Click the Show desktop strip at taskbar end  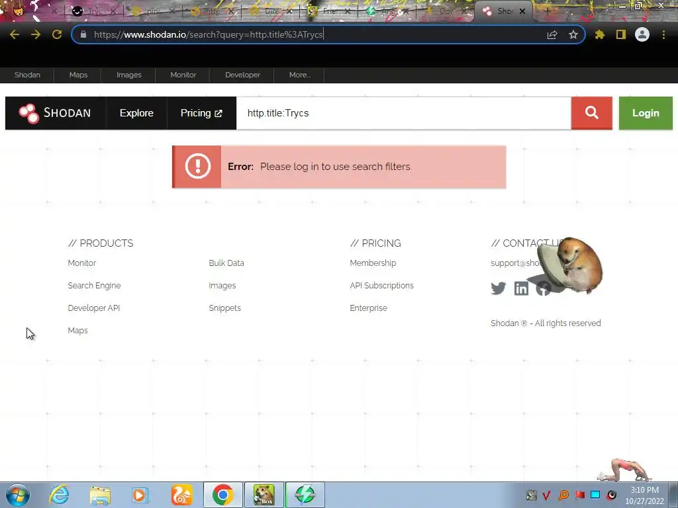pyautogui.click(x=673, y=495)
